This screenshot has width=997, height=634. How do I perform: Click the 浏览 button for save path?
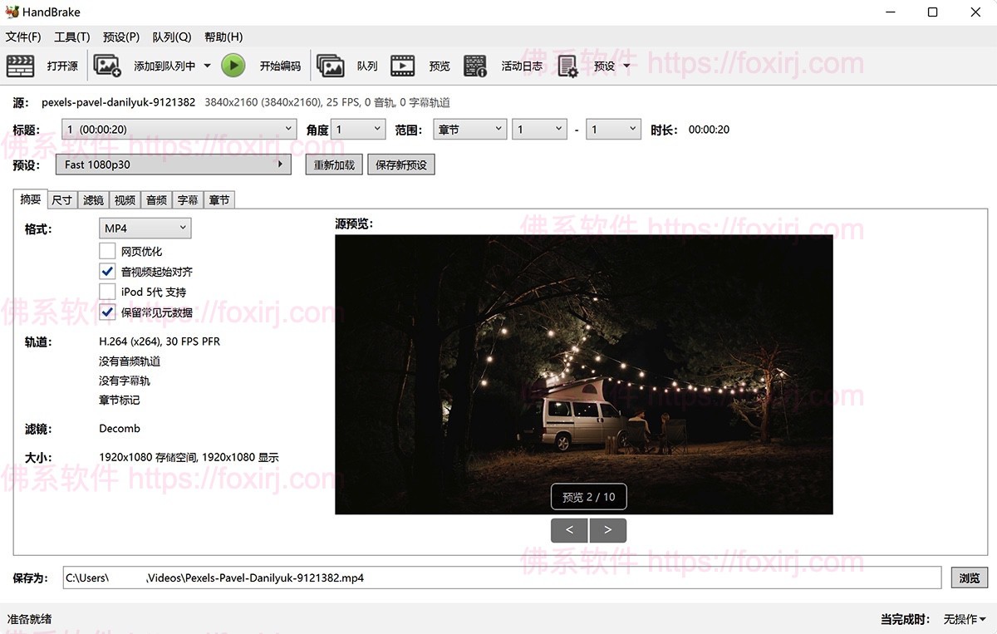pos(969,577)
